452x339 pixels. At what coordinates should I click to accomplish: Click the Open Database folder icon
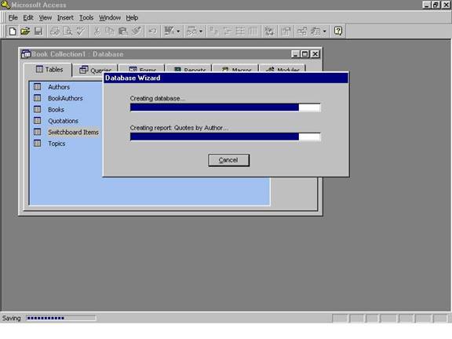tap(25, 31)
